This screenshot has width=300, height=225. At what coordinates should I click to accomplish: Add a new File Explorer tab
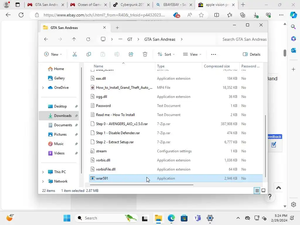click(117, 28)
